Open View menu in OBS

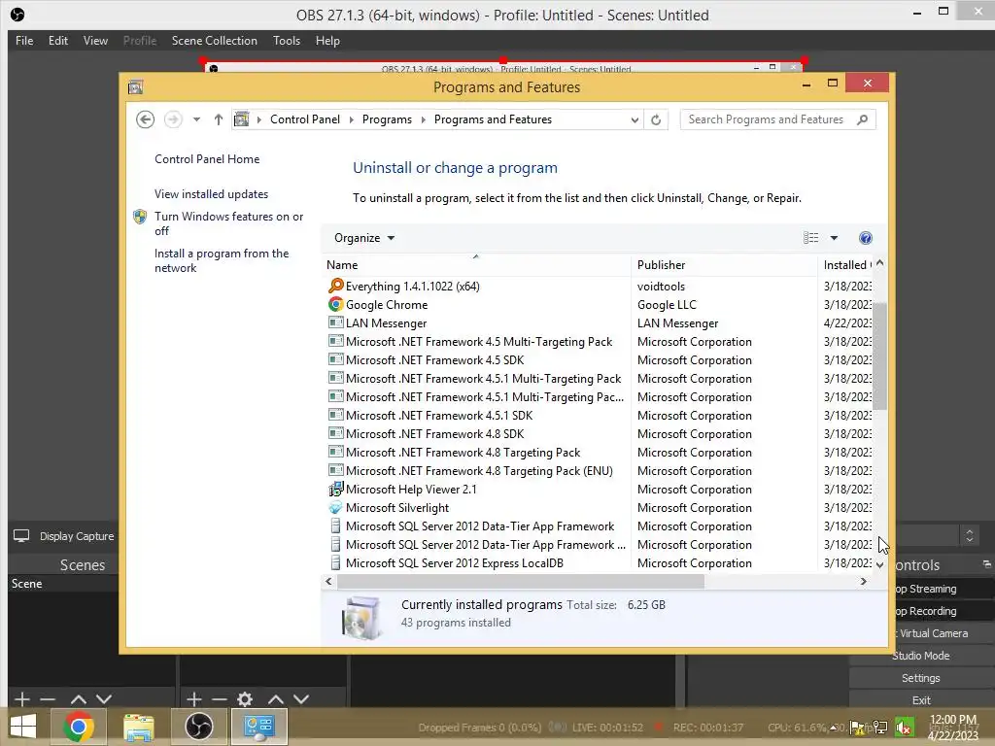[x=95, y=41]
